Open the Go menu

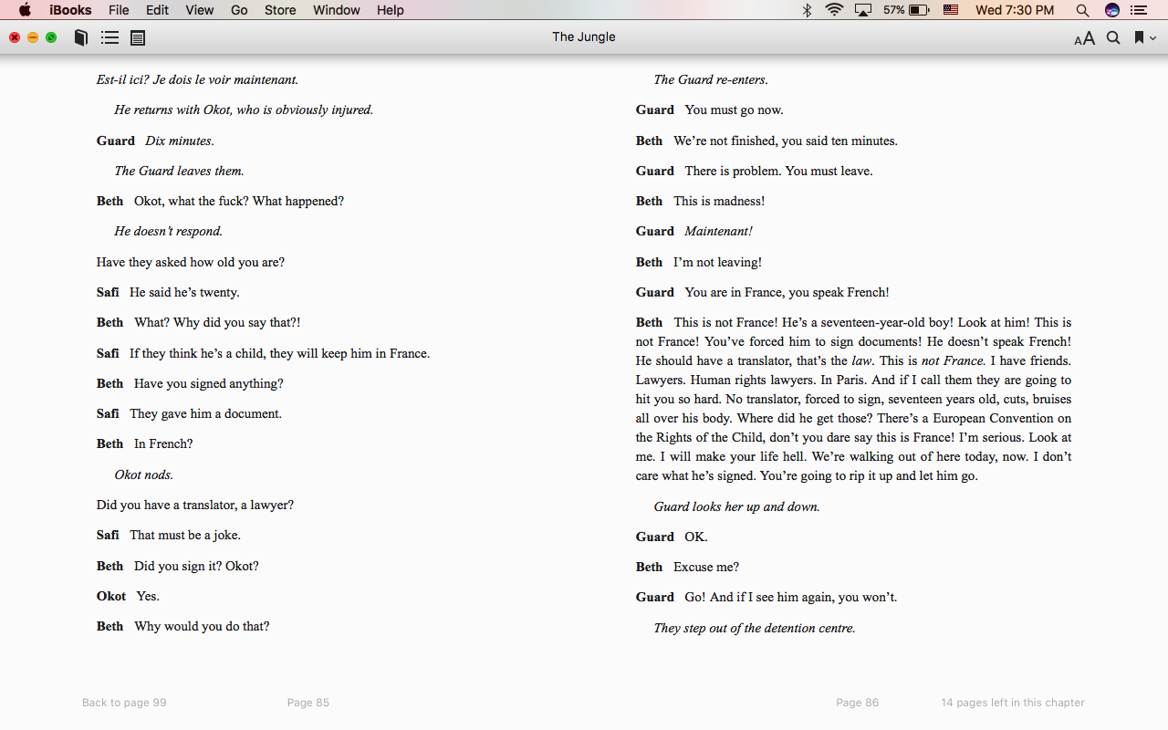pos(239,10)
